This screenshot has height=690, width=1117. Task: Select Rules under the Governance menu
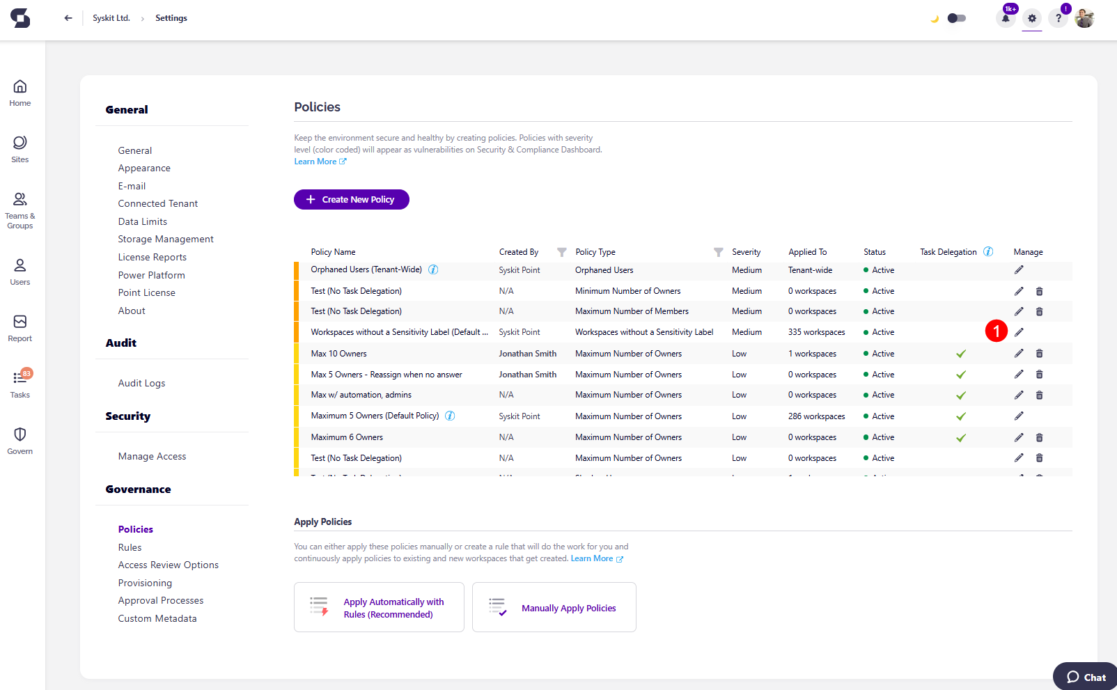point(130,547)
